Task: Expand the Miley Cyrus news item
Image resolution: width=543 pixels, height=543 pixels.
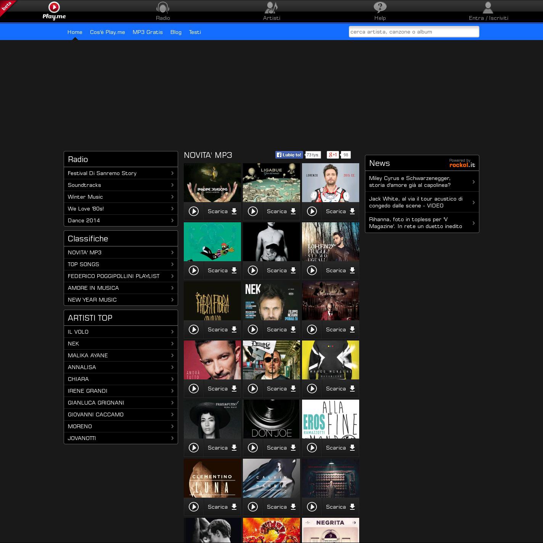Action: [x=474, y=182]
